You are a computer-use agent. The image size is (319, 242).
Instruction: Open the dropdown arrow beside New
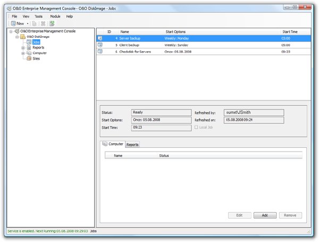coord(28,23)
